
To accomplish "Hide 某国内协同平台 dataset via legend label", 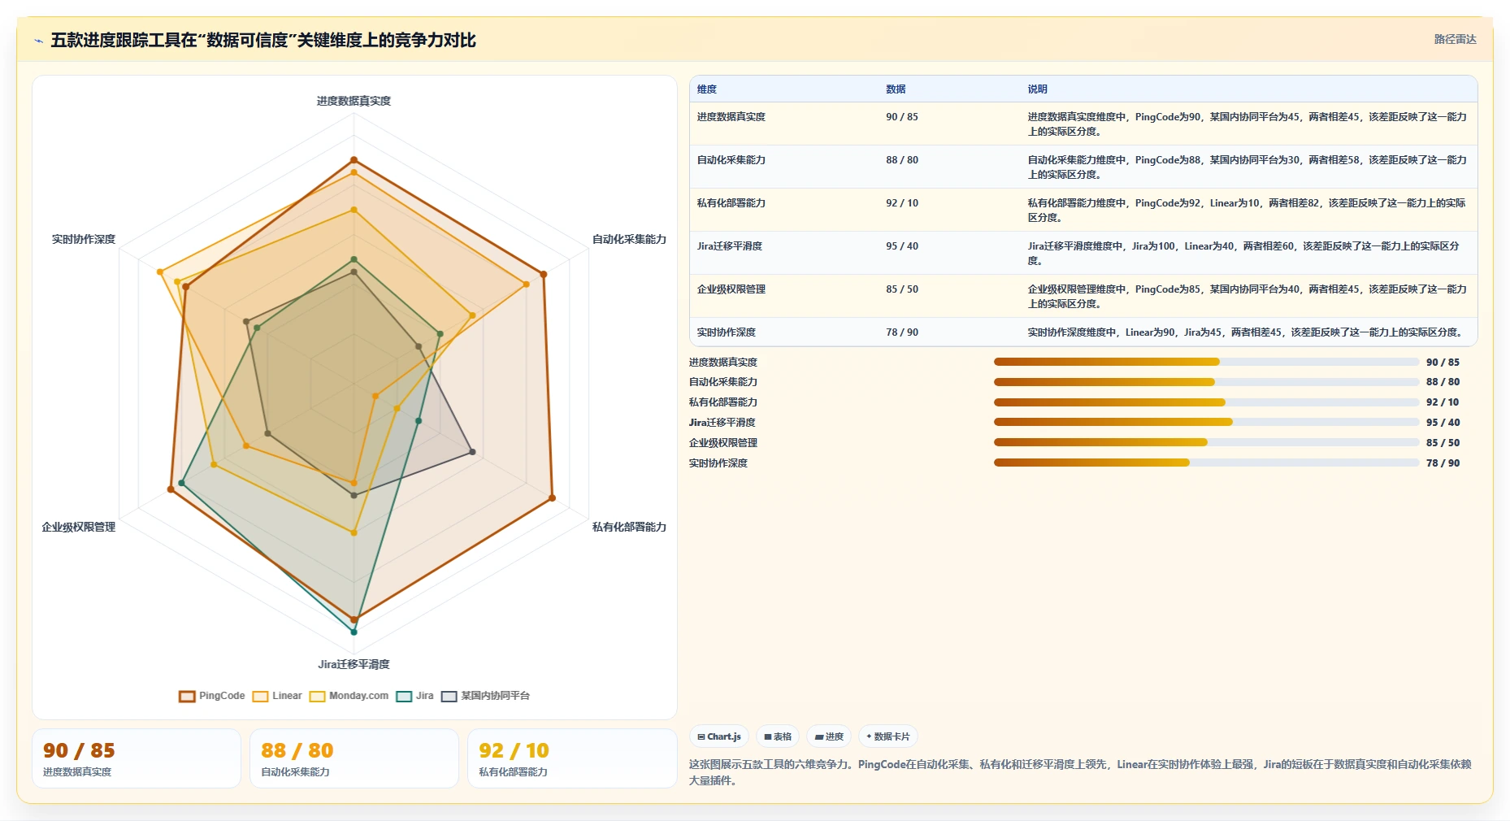I will coord(495,696).
